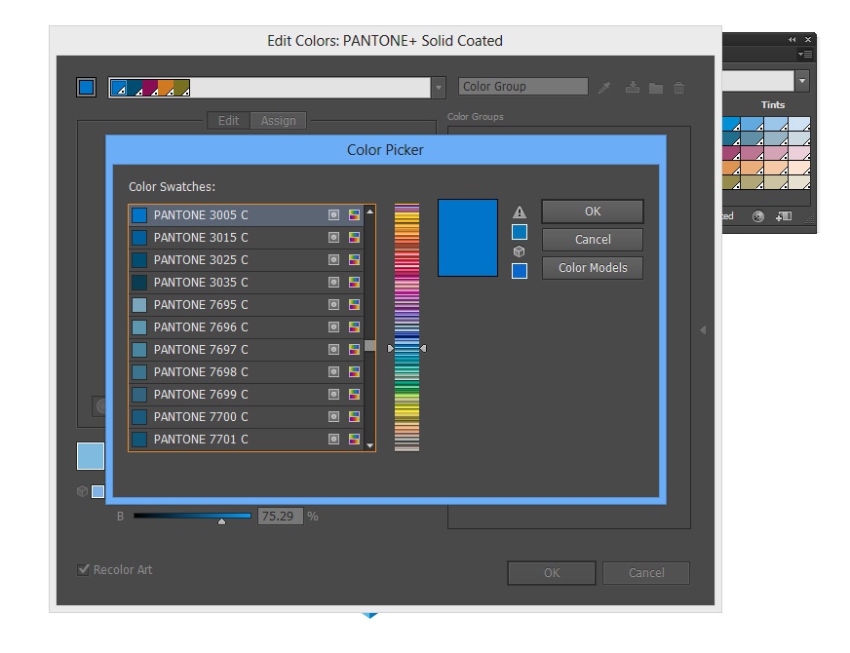Expand the harmony rules dropdown in Color Guide
The image size is (850, 653).
(x=802, y=81)
